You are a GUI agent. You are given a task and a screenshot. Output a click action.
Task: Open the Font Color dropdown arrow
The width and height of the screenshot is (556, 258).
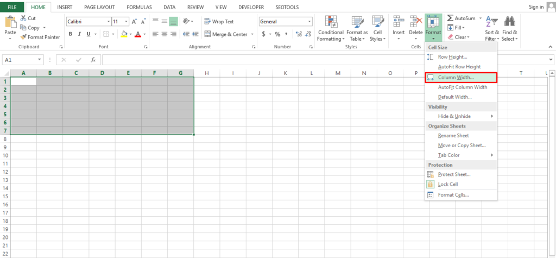(x=144, y=34)
